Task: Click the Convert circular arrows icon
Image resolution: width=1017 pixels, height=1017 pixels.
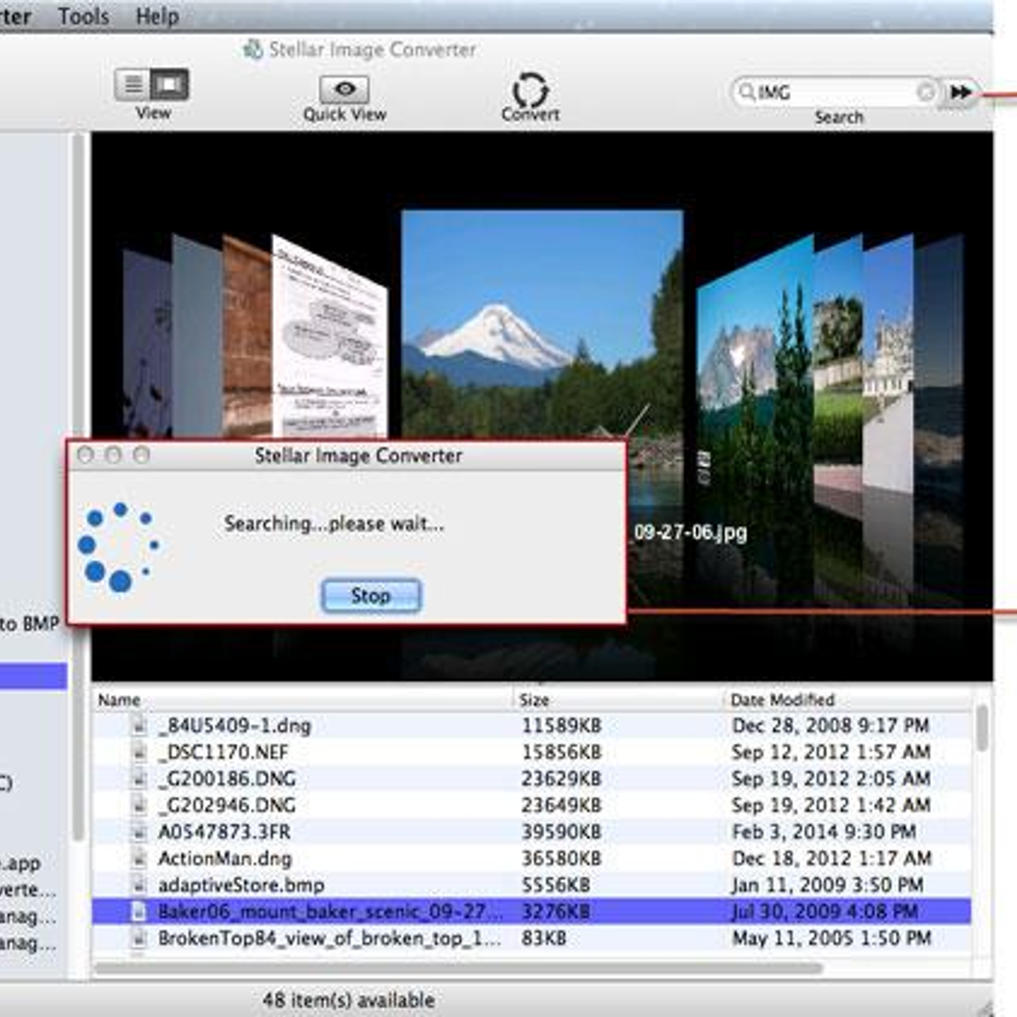Action: [x=530, y=90]
